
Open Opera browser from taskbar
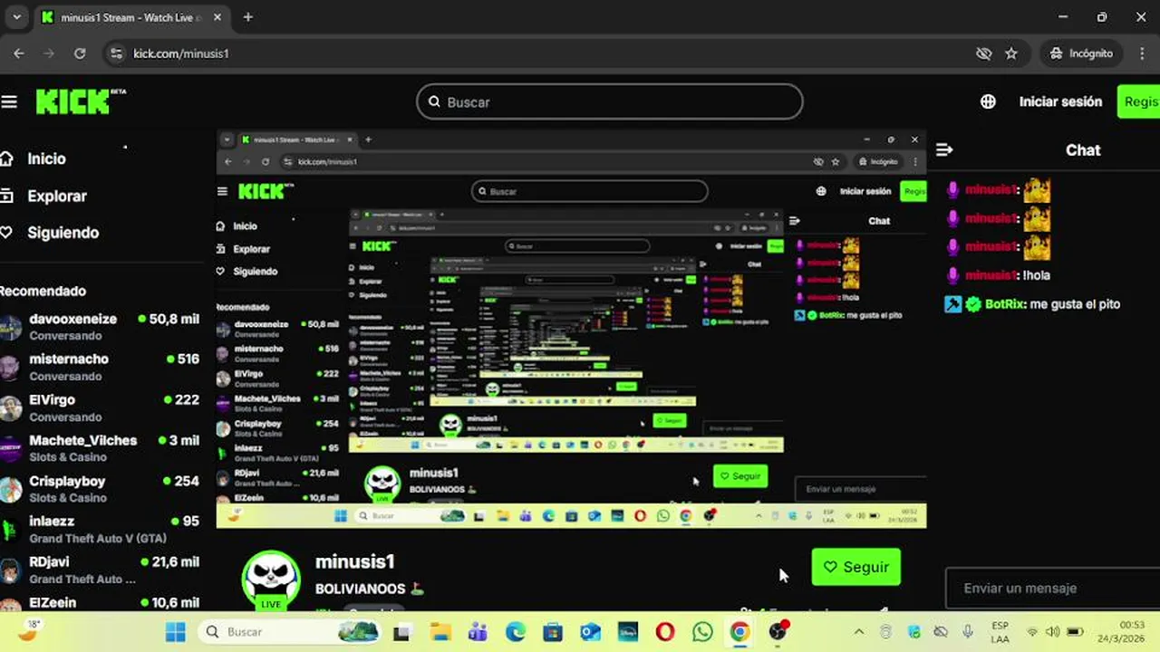click(x=665, y=632)
